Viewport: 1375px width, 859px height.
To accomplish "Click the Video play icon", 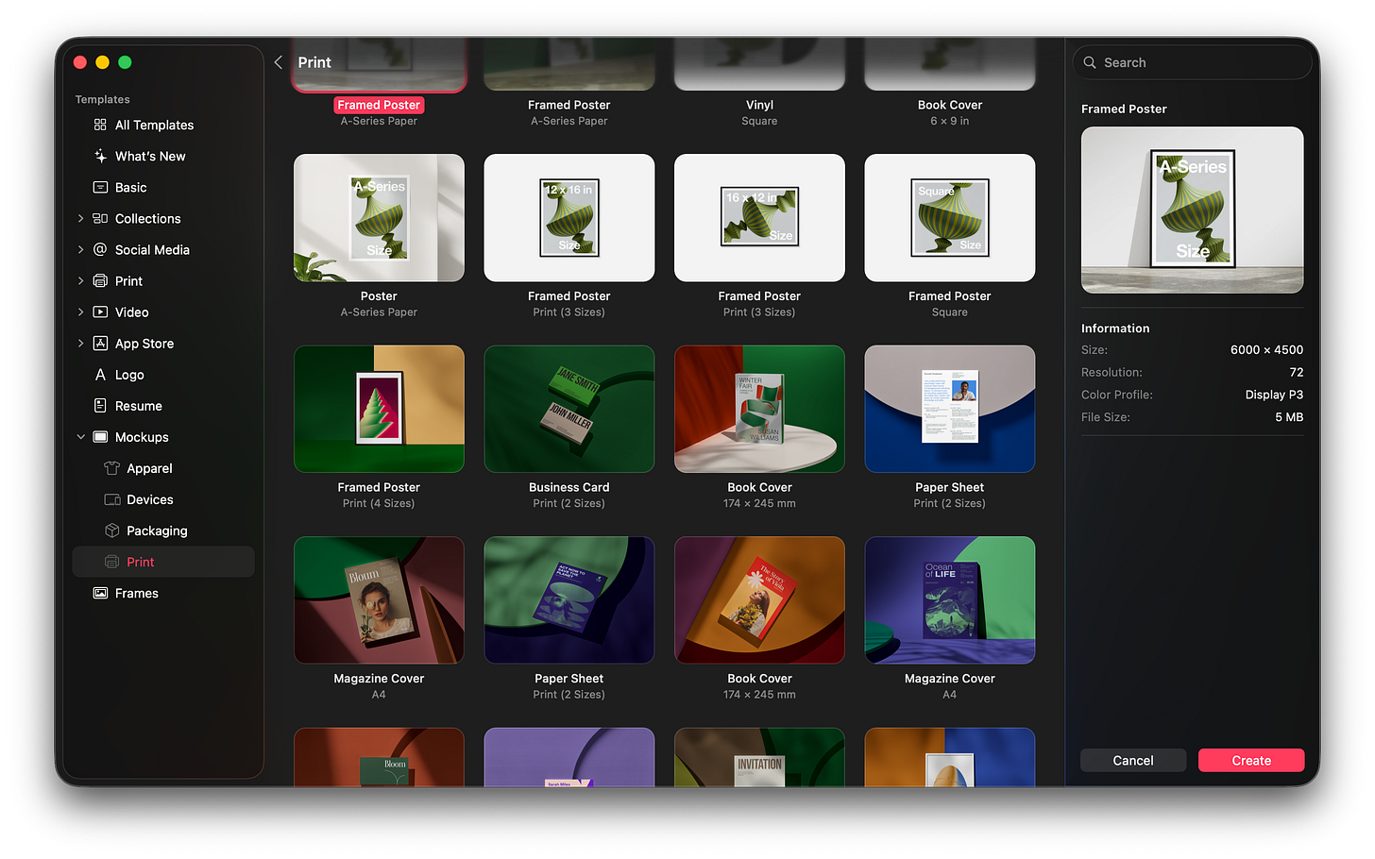I will [x=100, y=312].
